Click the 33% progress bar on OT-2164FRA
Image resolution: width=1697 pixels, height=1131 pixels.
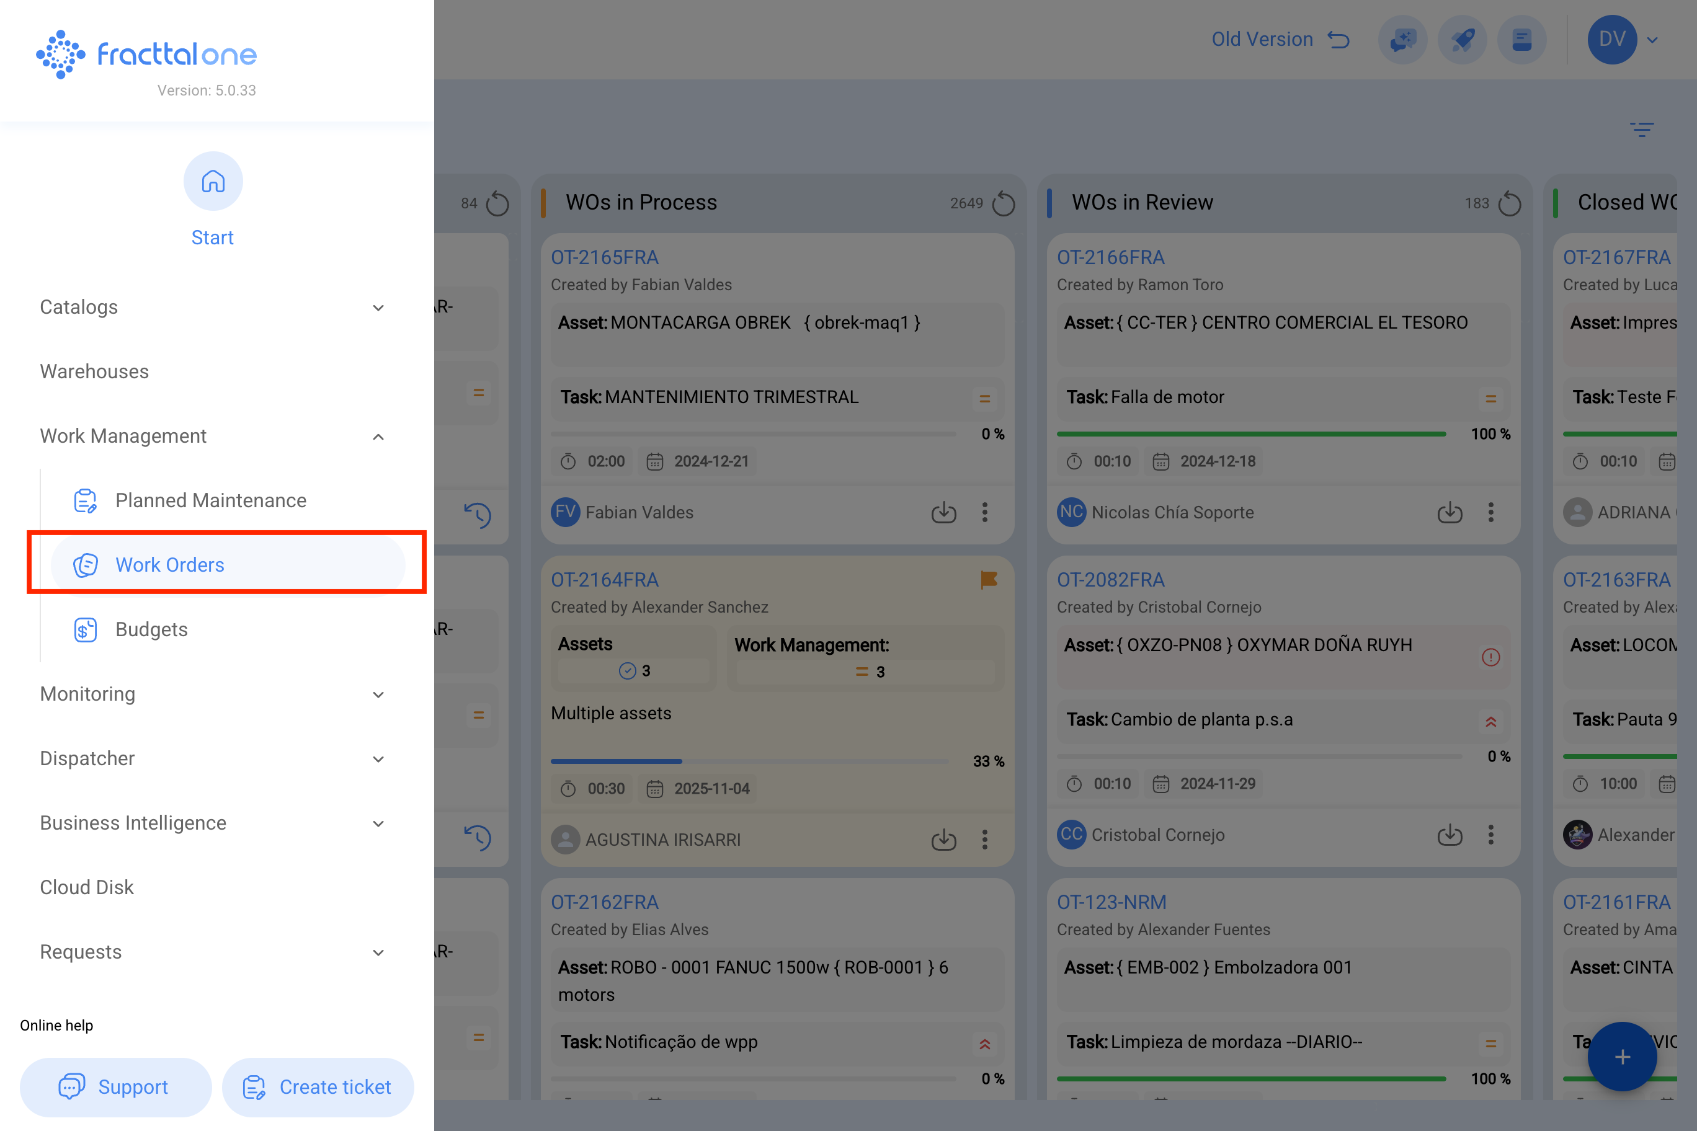750,761
